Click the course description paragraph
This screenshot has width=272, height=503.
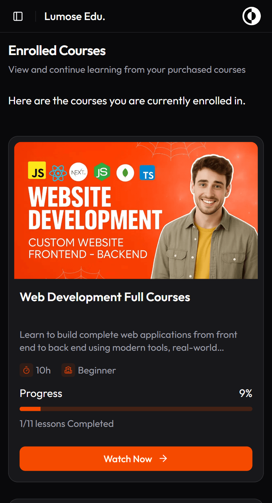pos(129,341)
